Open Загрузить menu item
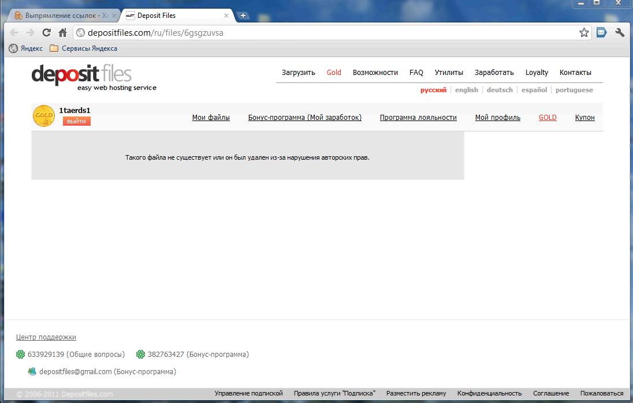The width and height of the screenshot is (633, 403). coord(299,73)
